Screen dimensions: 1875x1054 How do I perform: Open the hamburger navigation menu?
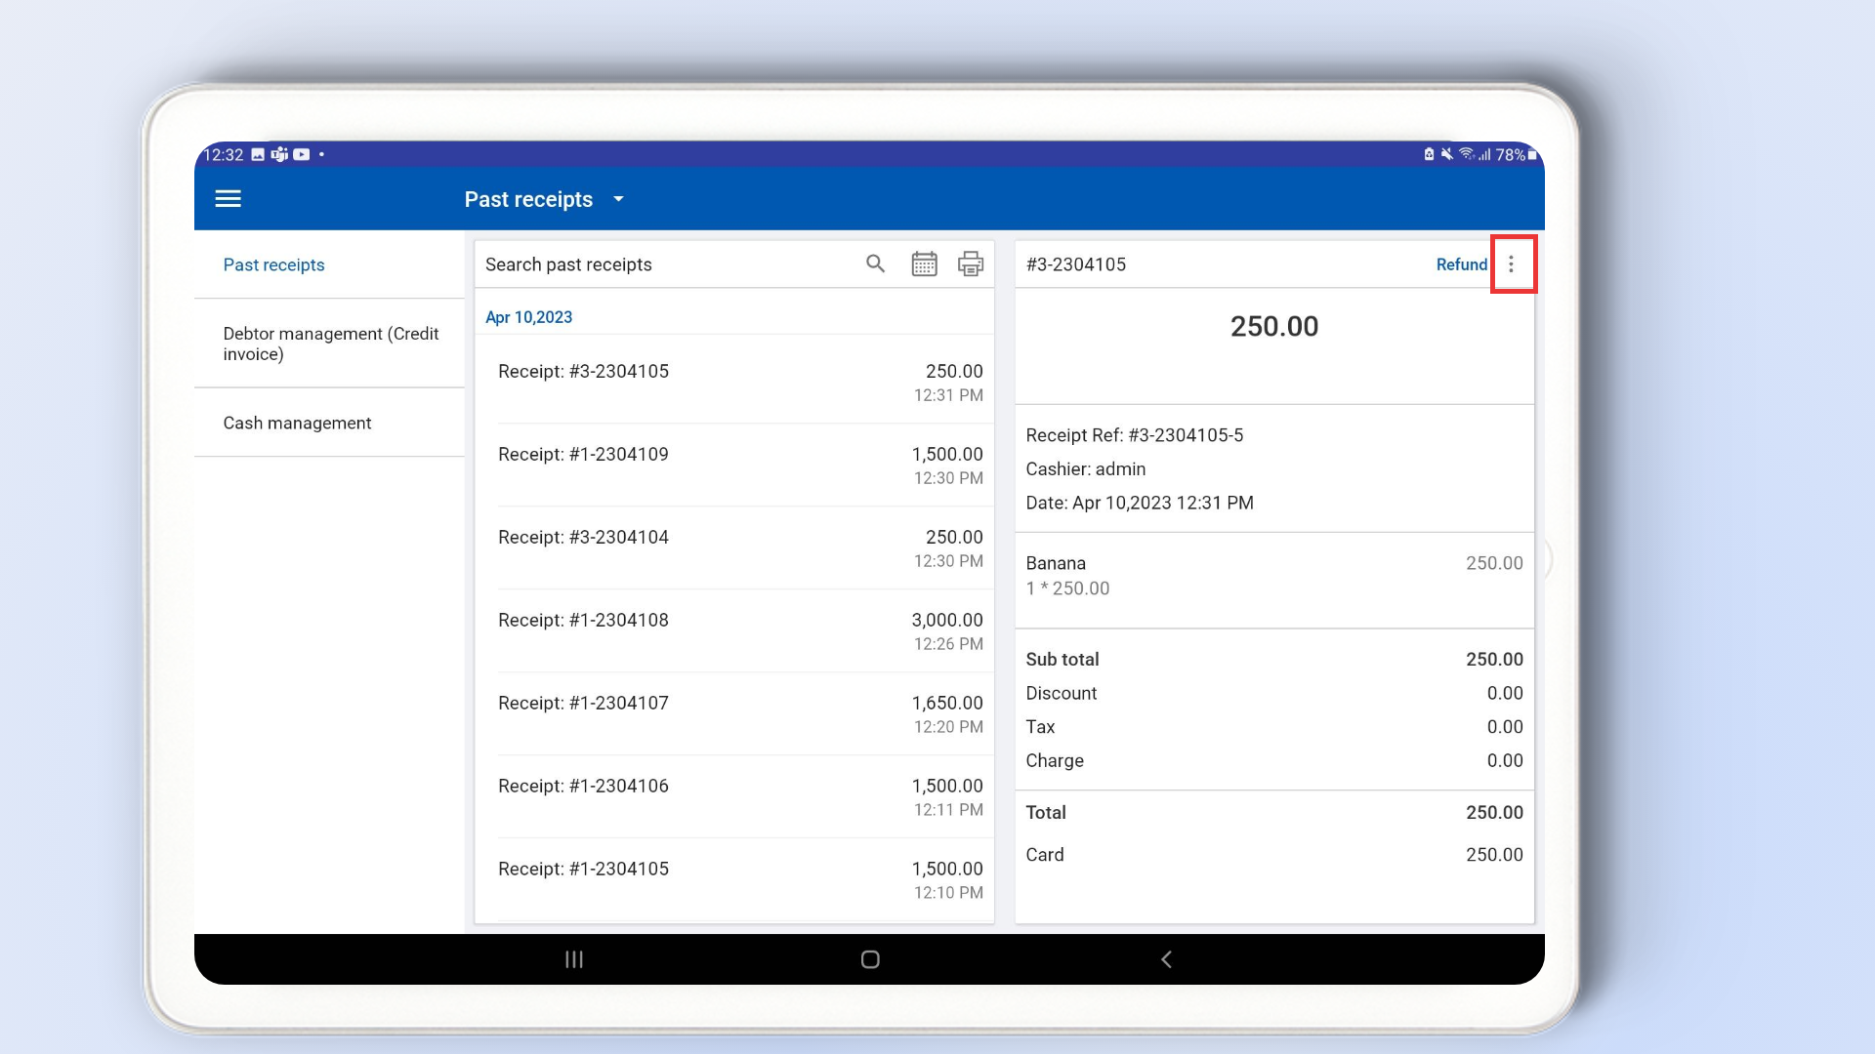pos(228,199)
